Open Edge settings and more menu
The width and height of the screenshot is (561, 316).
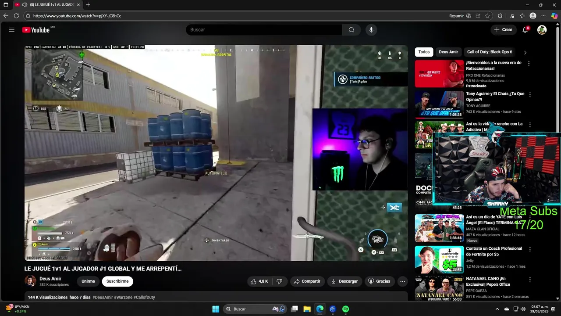point(543,16)
